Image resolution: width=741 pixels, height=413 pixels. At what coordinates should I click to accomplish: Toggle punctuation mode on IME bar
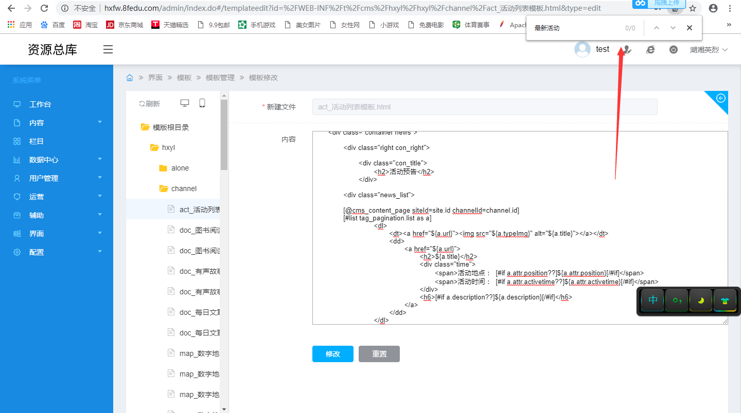[x=677, y=301]
